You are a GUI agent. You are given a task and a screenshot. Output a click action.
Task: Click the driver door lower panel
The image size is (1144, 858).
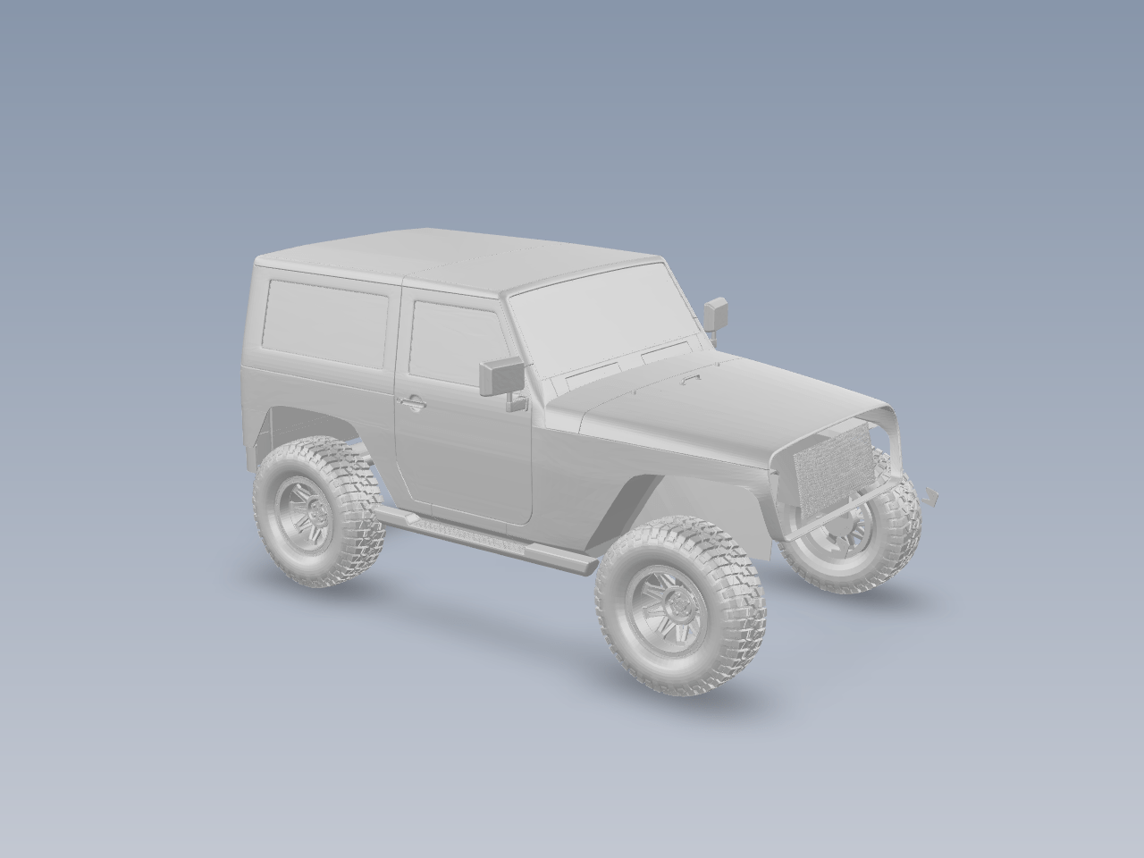[465, 456]
